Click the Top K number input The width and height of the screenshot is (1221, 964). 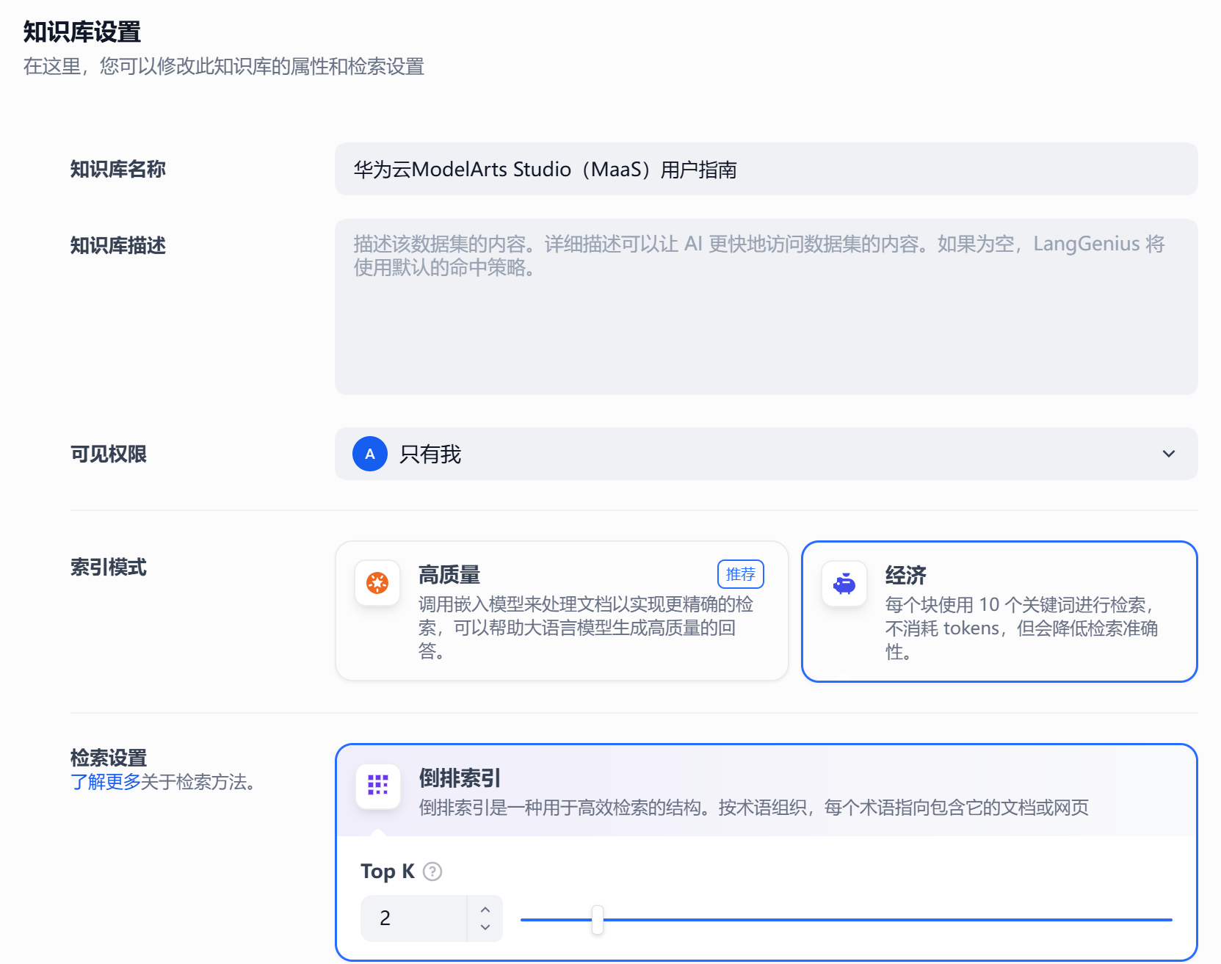414,918
